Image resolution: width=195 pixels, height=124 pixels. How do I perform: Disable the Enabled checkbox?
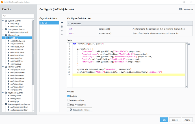pyautogui.click(x=68, y=96)
